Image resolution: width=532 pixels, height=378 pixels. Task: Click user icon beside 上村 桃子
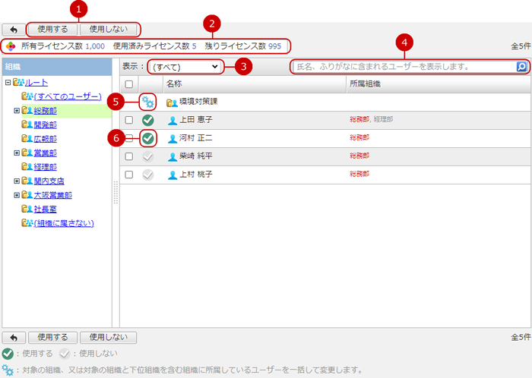(x=173, y=175)
